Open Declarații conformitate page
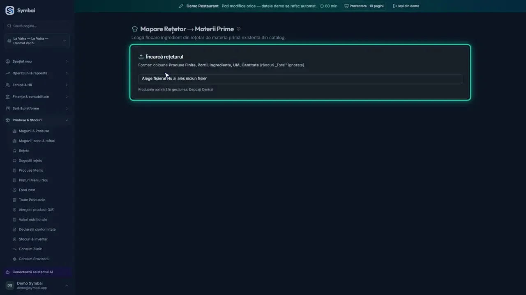Screen dimensions: 526x295 pos(37,229)
